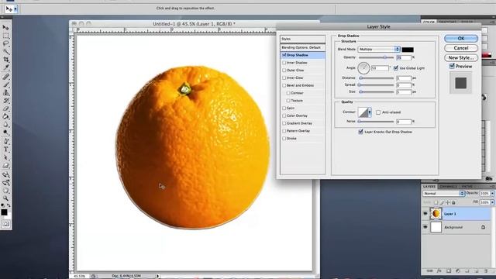The image size is (496, 279).
Task: Open the layer Fill dropdown arrow
Action: [492, 202]
